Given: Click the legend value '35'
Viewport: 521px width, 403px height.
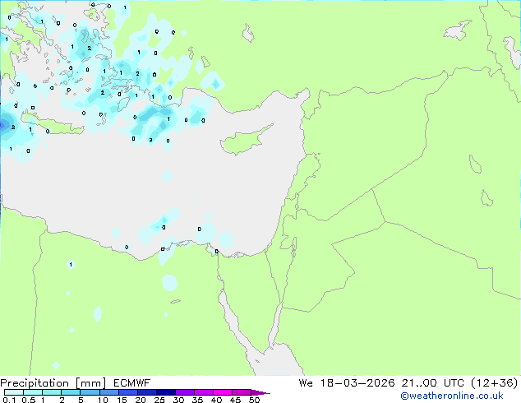Looking at the screenshot, I should [197, 400].
